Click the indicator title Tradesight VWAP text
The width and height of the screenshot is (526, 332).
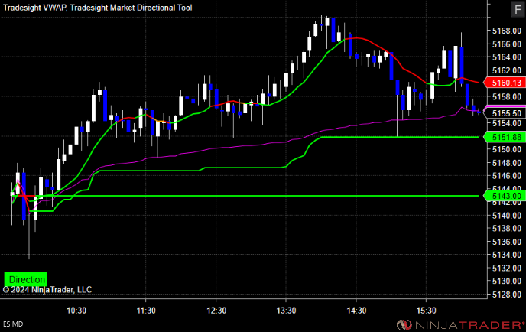pos(34,8)
